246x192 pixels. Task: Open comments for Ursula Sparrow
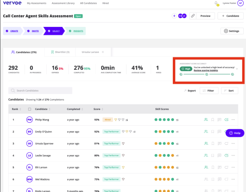click(x=219, y=143)
